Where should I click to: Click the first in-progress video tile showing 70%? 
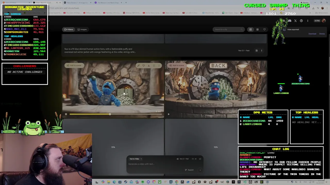tap(113, 147)
